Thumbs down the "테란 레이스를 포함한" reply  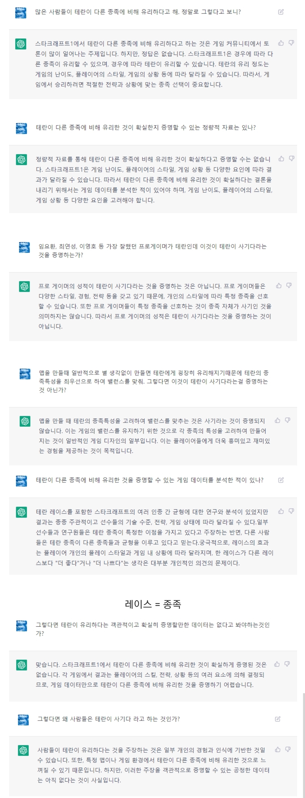point(291,511)
